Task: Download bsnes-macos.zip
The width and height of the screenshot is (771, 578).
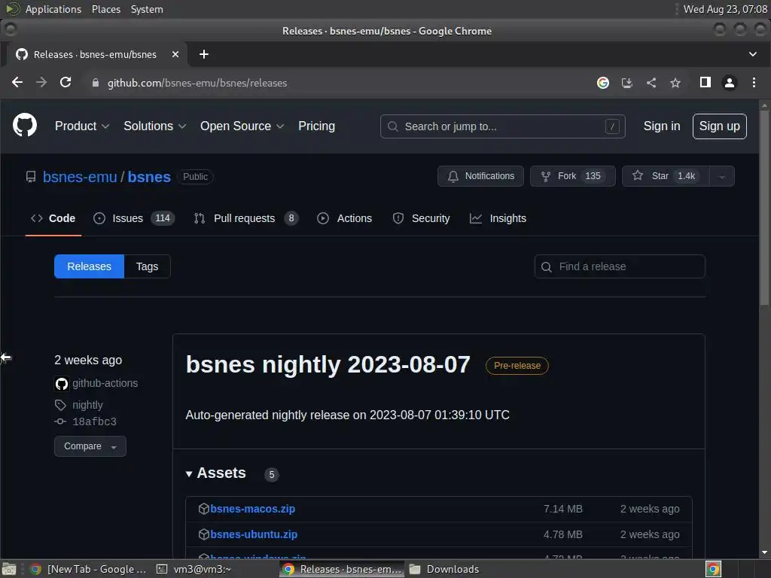Action: coord(253,509)
